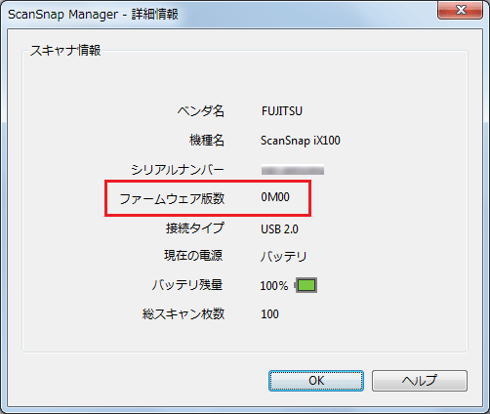Image resolution: width=490 pixels, height=414 pixels.
Task: Click the スキャナ情報 group heading
Action: 65,51
